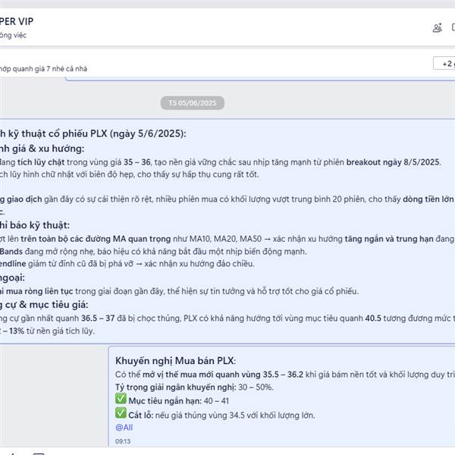The height and width of the screenshot is (455, 455).
Task: Click the 09:13 message timestamp
Action: click(123, 441)
